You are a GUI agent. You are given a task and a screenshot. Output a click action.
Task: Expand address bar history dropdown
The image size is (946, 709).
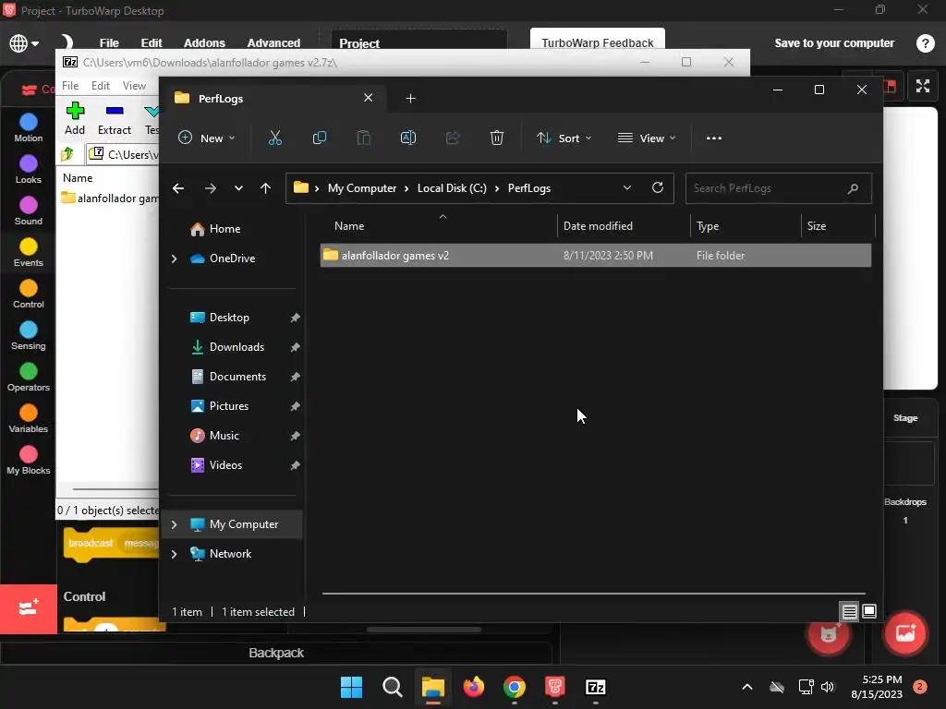click(x=627, y=187)
